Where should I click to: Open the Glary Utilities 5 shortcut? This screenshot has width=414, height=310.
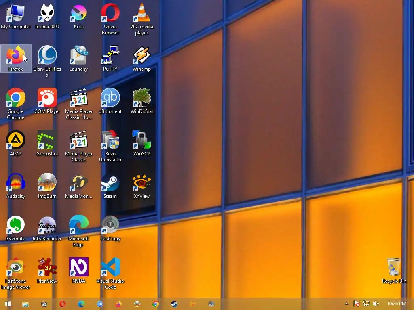click(x=47, y=62)
